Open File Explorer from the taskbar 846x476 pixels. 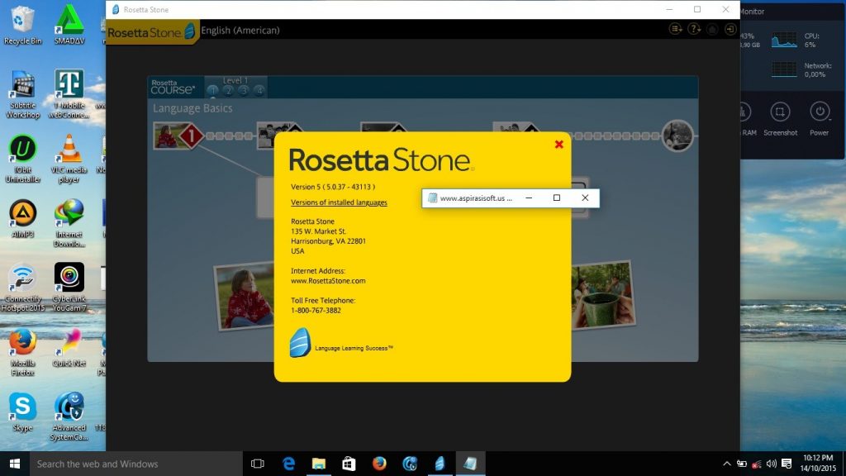click(x=319, y=464)
